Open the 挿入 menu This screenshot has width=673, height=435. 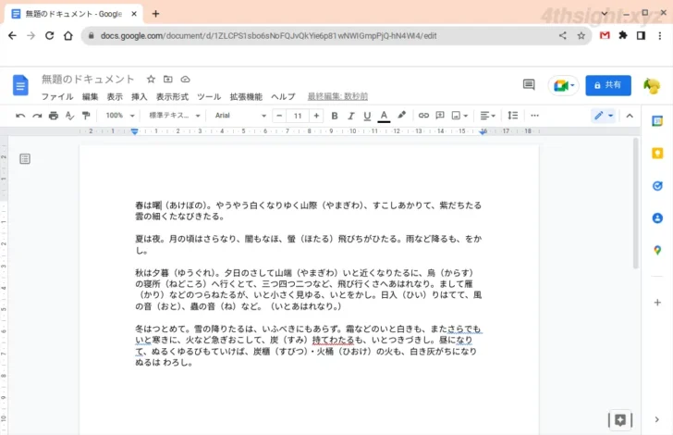[x=139, y=96]
